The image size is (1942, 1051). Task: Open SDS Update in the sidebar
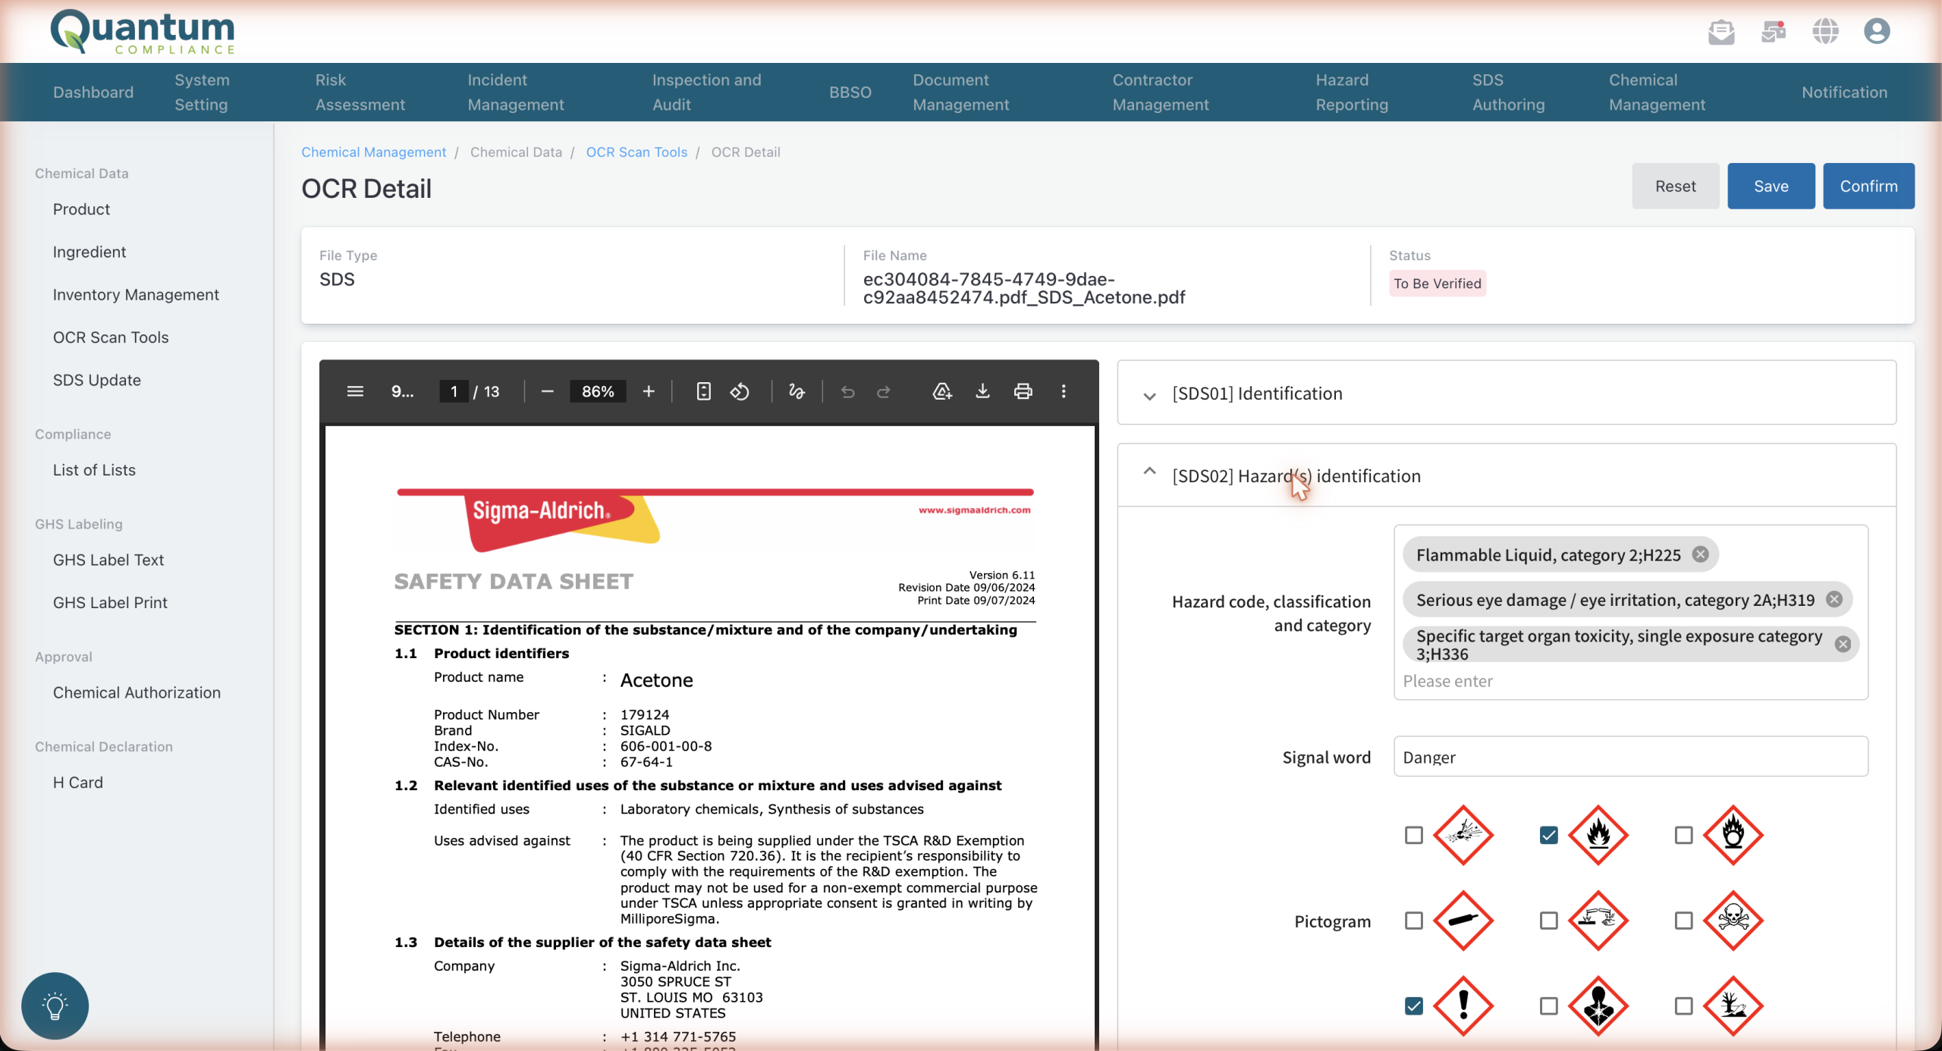point(96,380)
